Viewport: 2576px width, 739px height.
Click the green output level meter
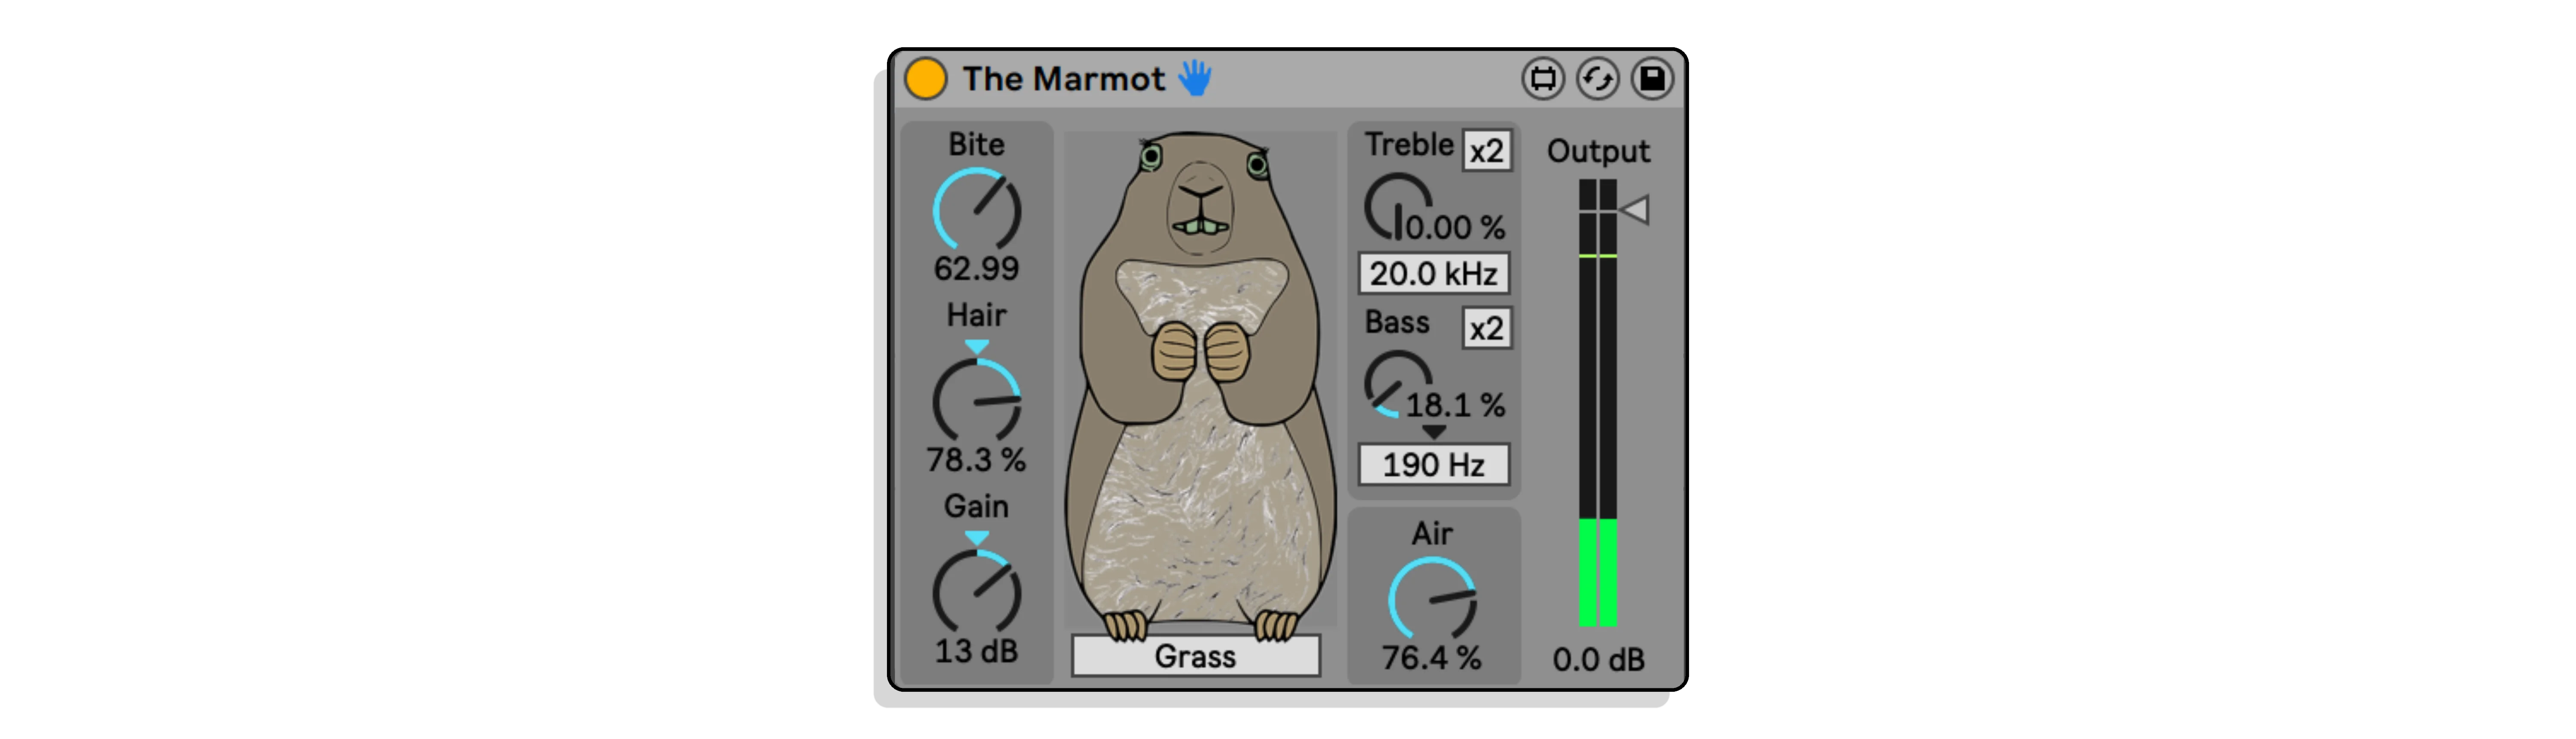[x=1597, y=403]
